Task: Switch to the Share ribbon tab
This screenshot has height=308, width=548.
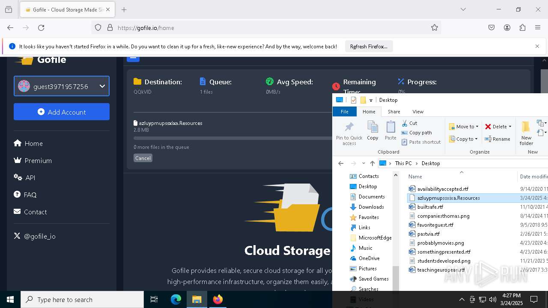Action: 394,112
